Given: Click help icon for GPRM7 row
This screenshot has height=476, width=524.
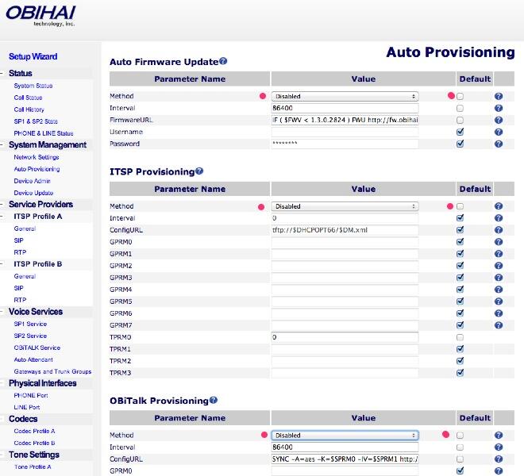Looking at the screenshot, I should [x=499, y=325].
